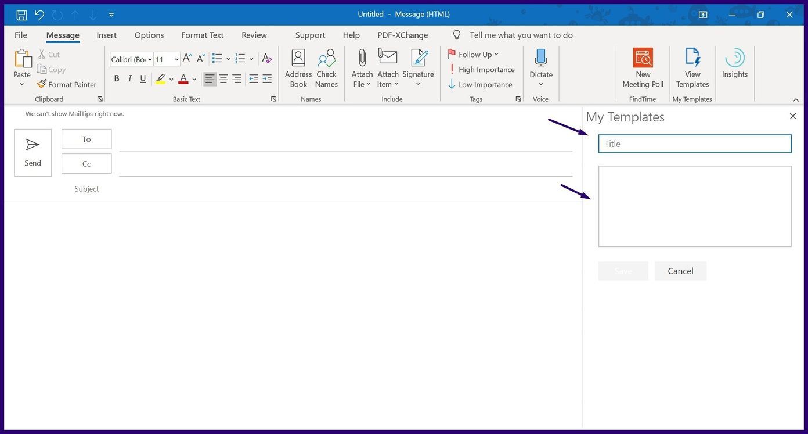Toggle italic formatting
Screen dimensions: 808x434
130,78
